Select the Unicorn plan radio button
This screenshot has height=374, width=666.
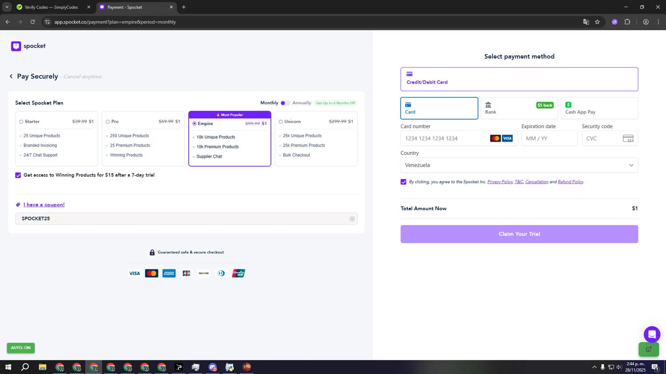tap(281, 121)
